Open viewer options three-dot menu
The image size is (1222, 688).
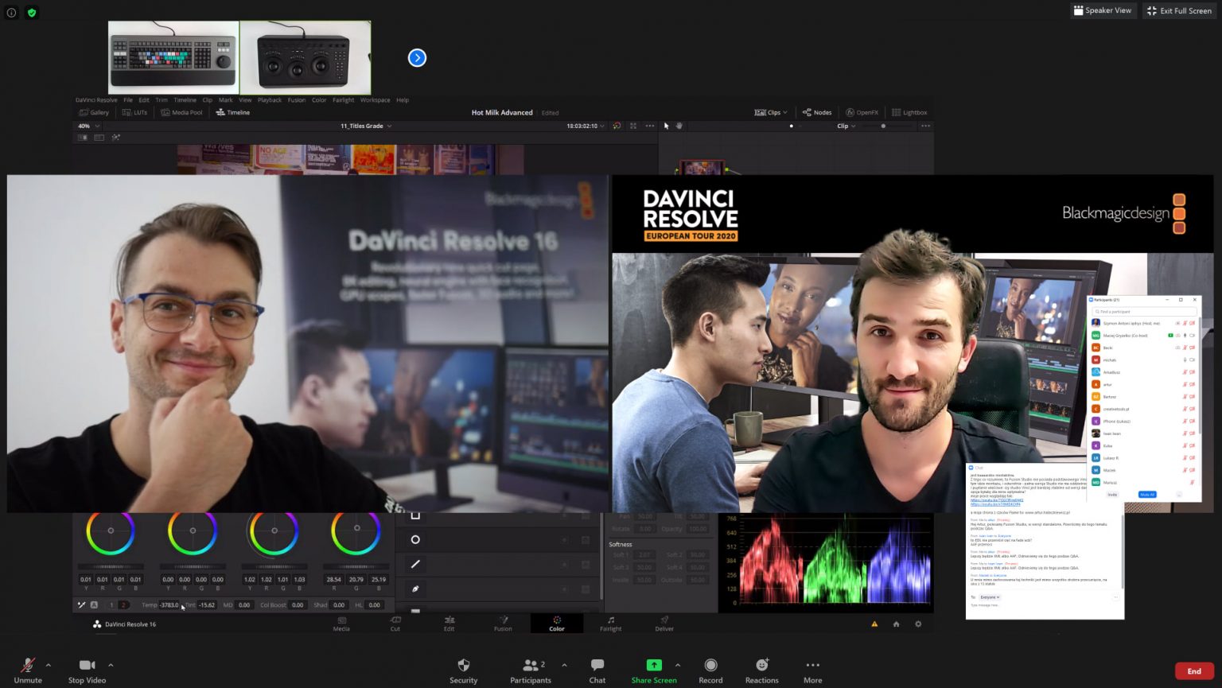650,126
